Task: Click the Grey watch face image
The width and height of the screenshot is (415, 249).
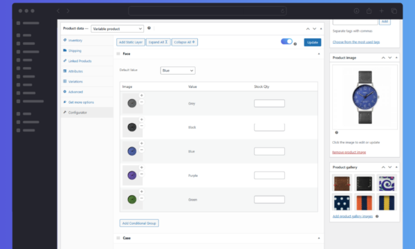Action: (x=132, y=103)
